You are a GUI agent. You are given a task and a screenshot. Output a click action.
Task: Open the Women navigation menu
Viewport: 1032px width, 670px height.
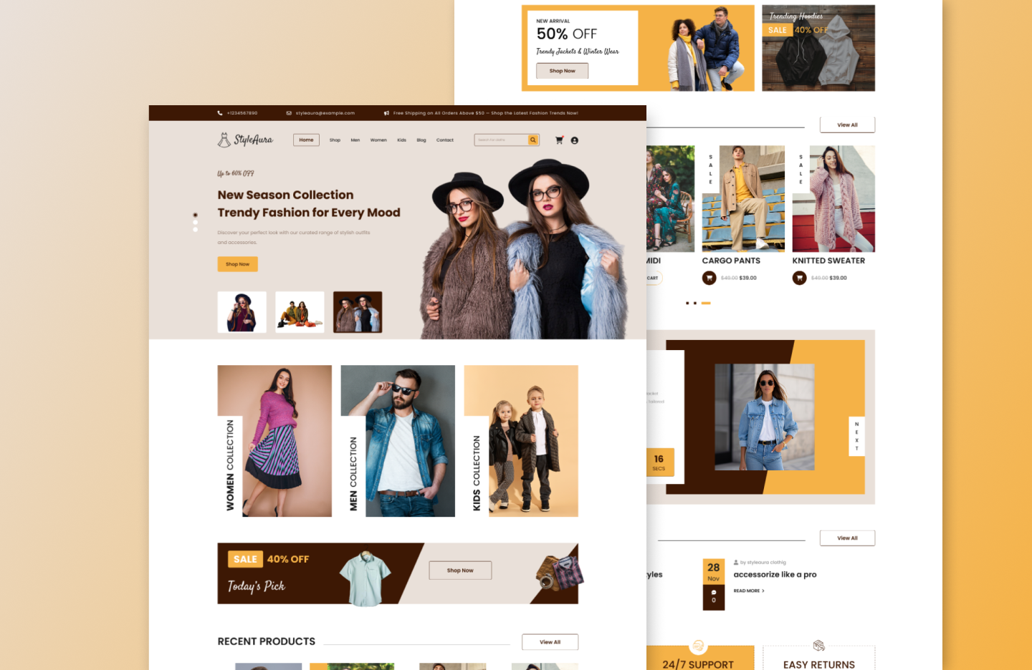click(x=378, y=140)
